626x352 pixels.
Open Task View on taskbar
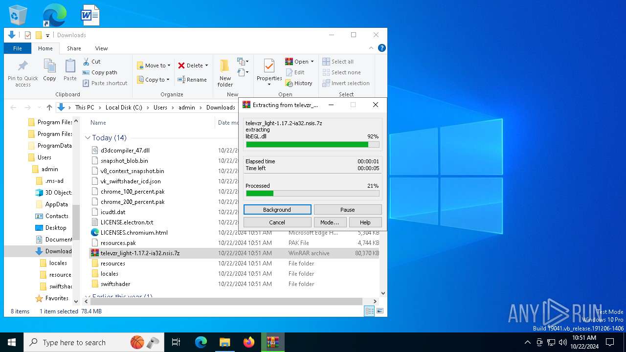tap(176, 342)
